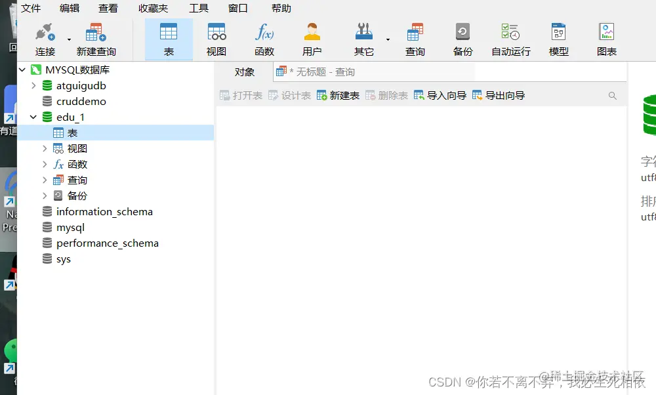Image resolution: width=656 pixels, height=395 pixels.
Task: Expand the atguigudb database node
Action: coord(33,85)
